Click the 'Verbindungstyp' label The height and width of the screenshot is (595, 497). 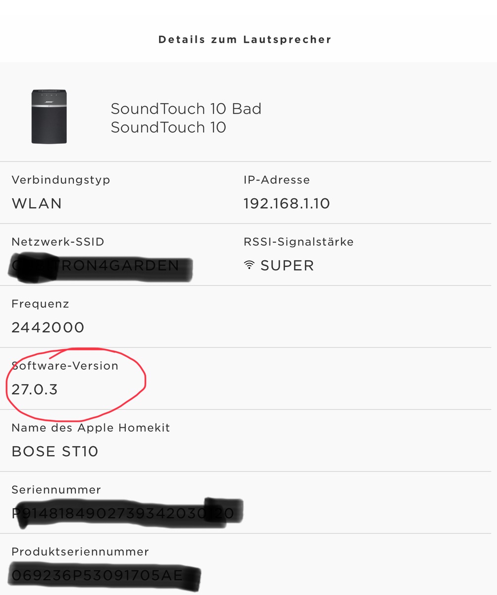click(60, 180)
